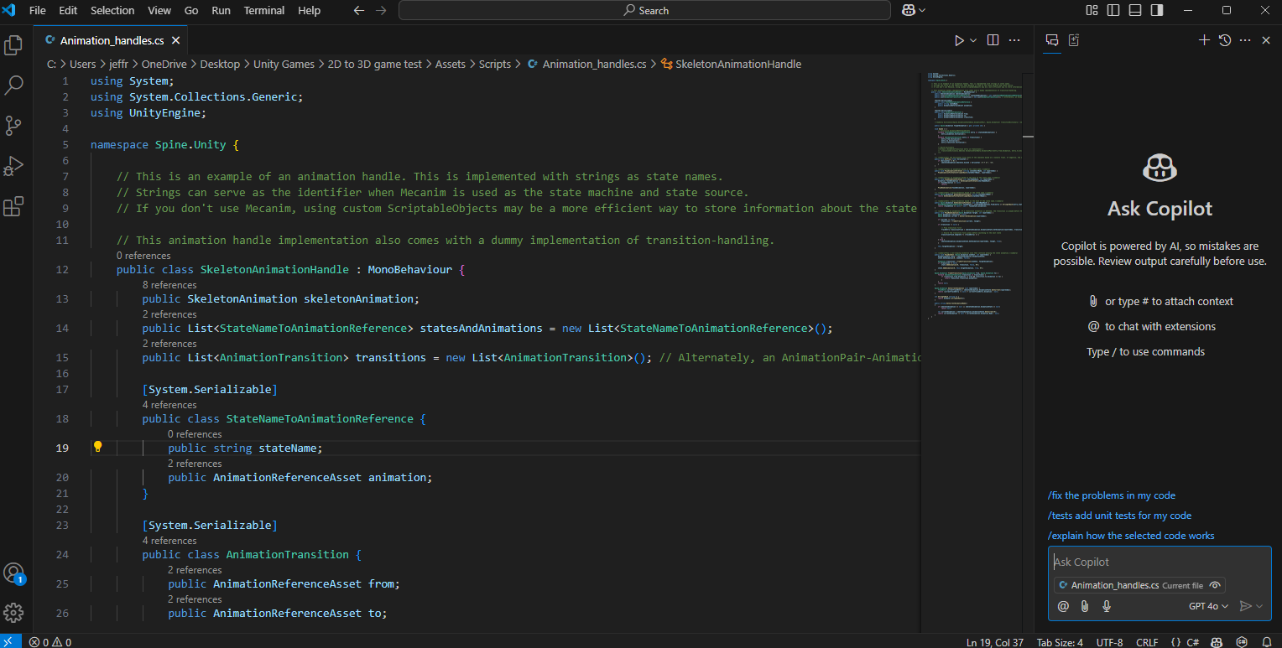Click the microphone voice chat icon
Screen dimensions: 1282x648
point(1107,606)
